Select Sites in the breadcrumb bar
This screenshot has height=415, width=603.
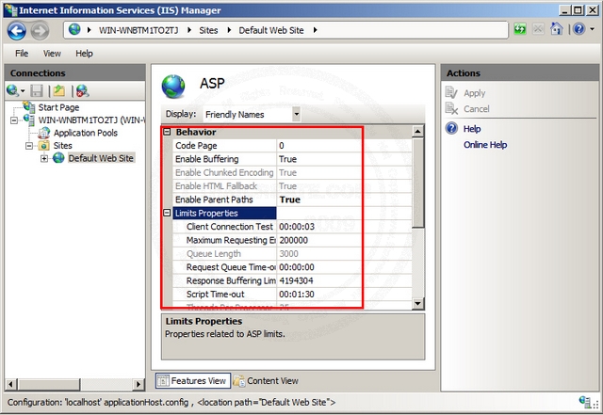(x=208, y=30)
